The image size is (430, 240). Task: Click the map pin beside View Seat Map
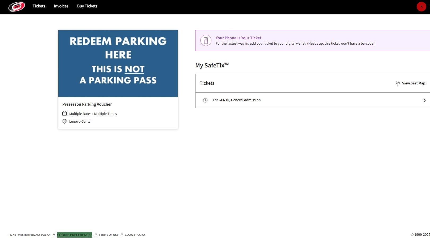coord(398,83)
